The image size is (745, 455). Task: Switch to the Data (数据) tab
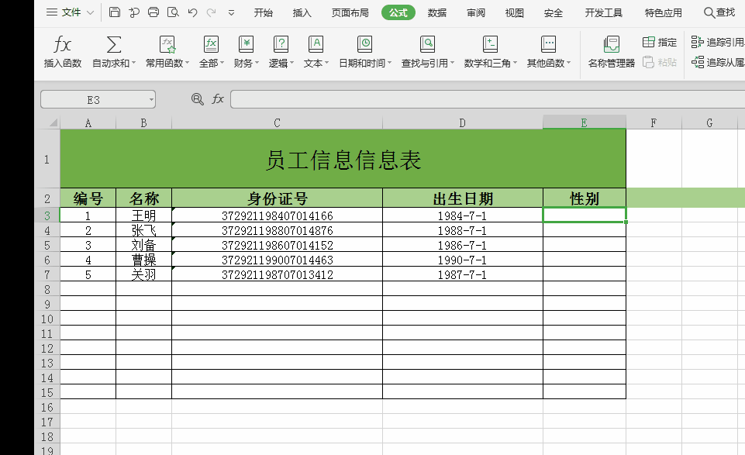click(437, 13)
